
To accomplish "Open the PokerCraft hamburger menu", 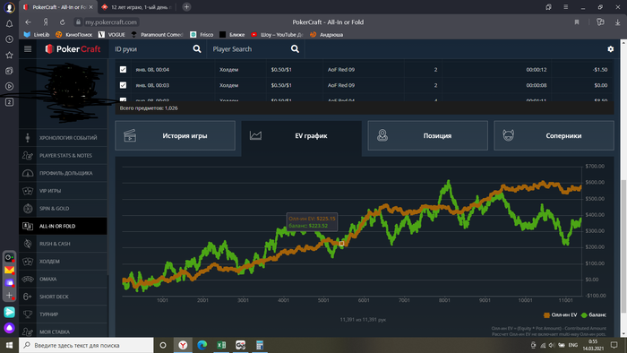I will 28,48.
